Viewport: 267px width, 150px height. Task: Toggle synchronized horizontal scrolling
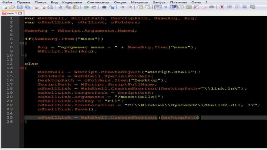click(148, 7)
